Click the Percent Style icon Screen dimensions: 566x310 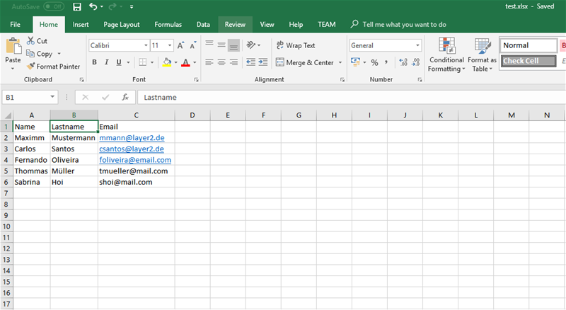click(374, 62)
